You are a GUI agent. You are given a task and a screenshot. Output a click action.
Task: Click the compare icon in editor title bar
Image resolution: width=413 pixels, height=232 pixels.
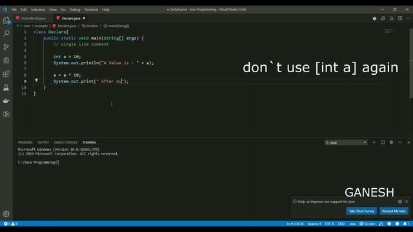tap(392, 19)
